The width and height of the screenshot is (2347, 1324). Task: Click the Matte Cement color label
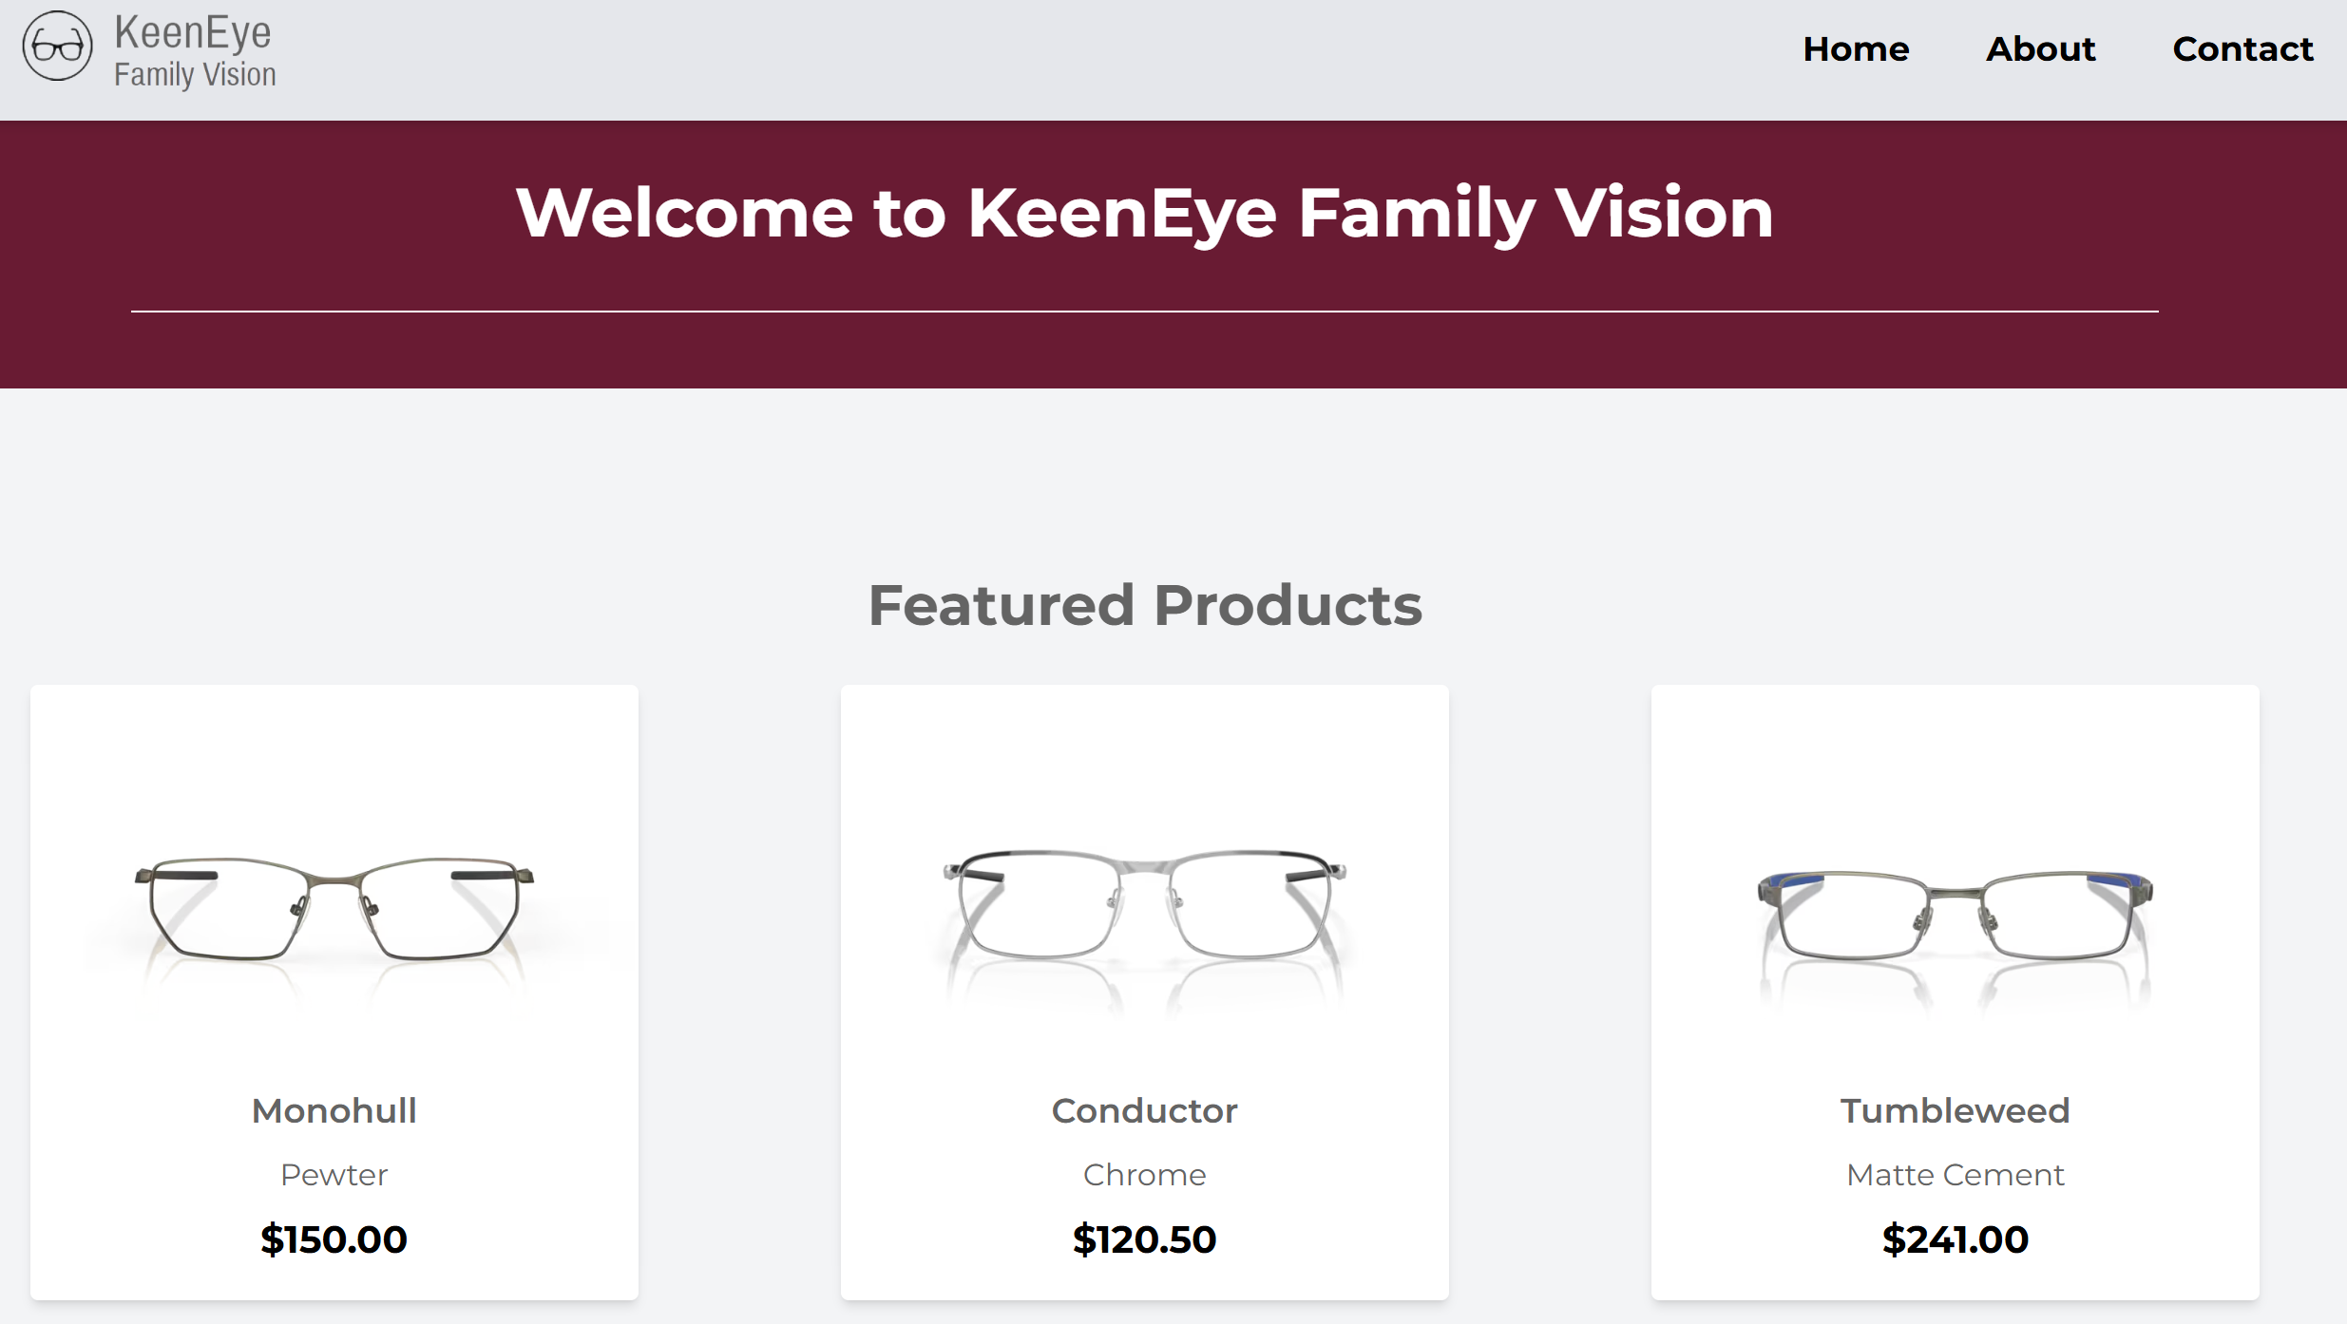coord(1955,1175)
